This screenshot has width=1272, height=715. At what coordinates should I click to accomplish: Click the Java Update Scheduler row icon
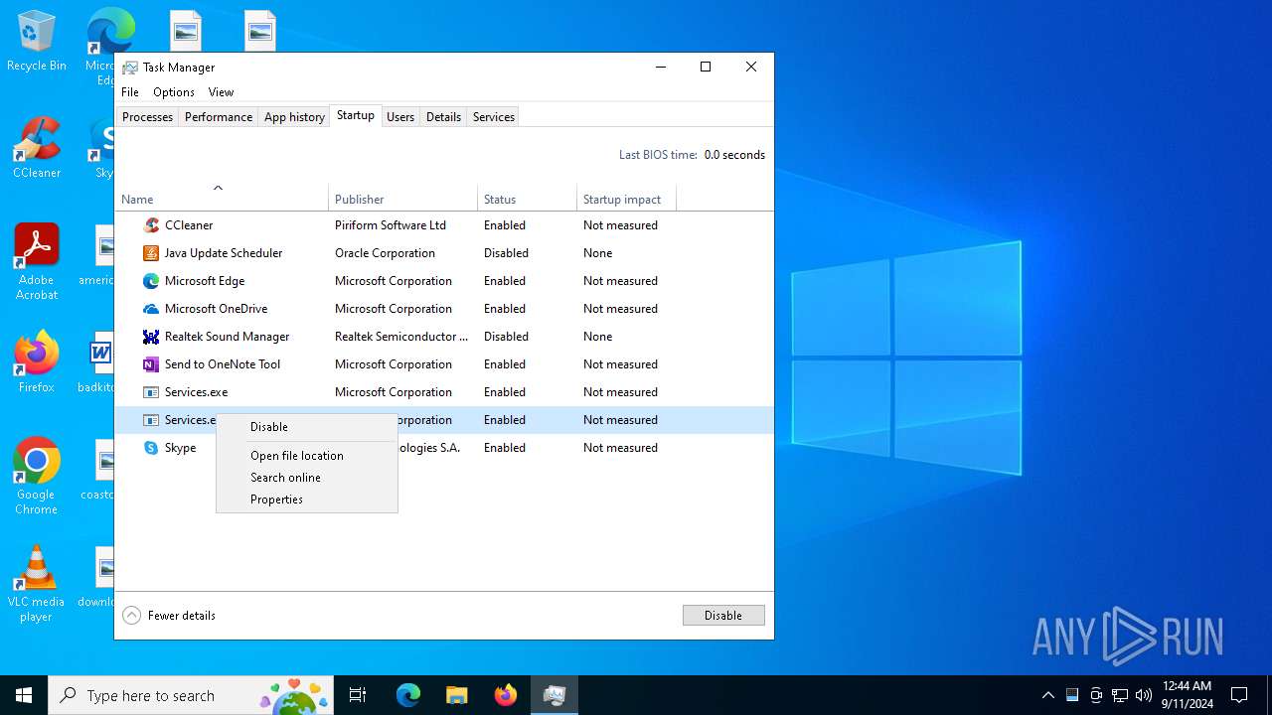click(151, 253)
